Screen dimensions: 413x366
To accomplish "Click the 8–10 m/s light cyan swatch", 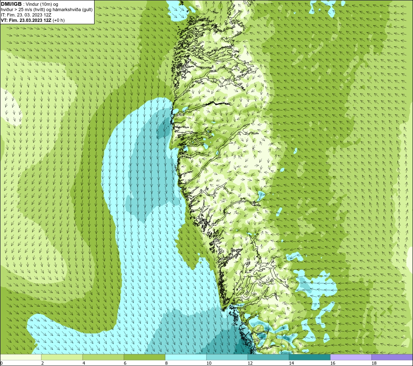I will 186,357.
